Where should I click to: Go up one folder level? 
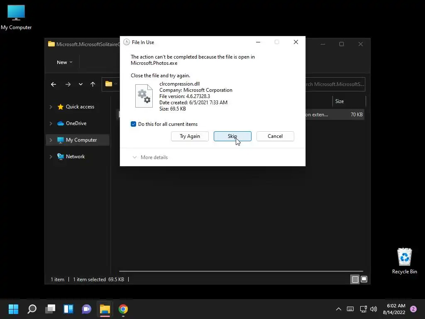tap(93, 84)
